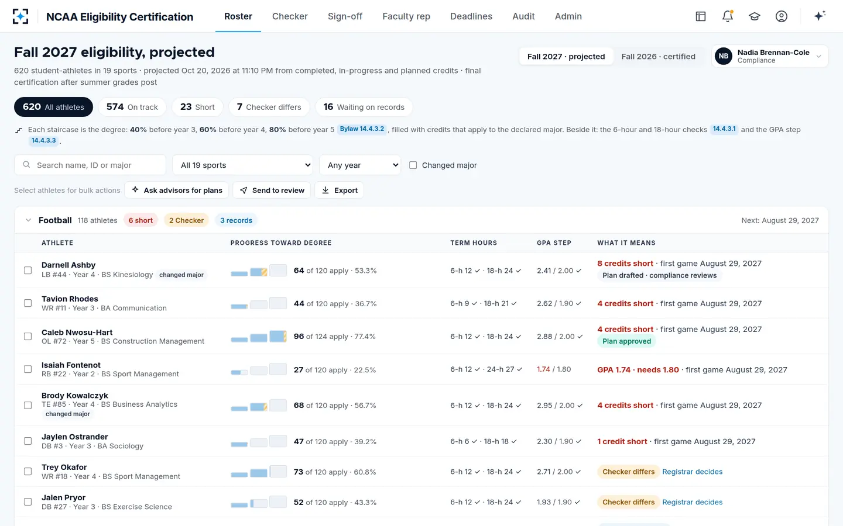Click NB avatar badge
Screen dimensions: 843x526
(724, 56)
